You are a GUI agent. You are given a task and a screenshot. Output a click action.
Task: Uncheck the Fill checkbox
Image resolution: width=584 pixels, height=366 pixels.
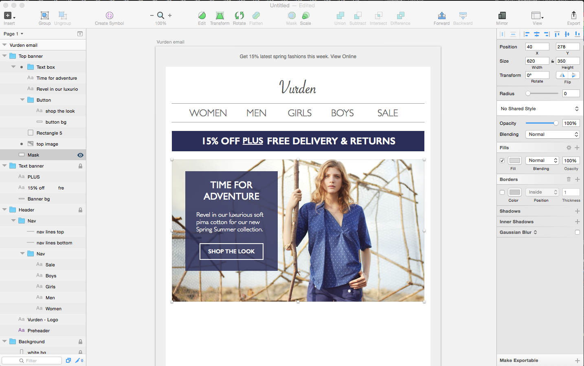pos(502,161)
